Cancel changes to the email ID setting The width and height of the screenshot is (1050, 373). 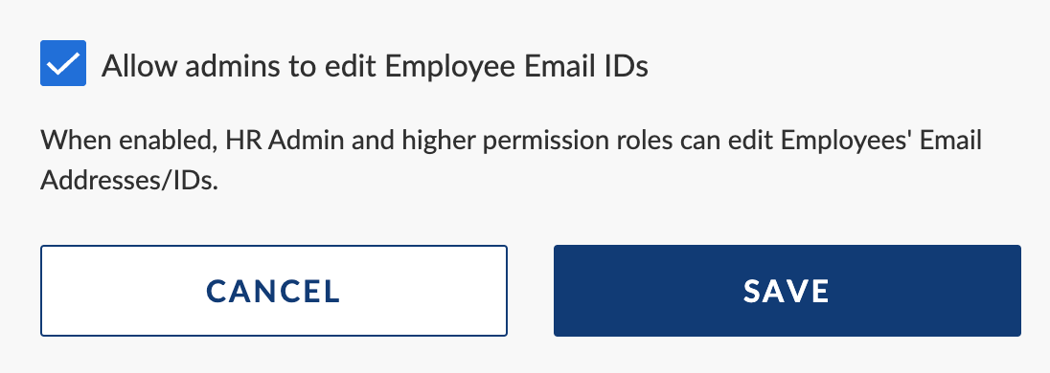pyautogui.click(x=274, y=291)
